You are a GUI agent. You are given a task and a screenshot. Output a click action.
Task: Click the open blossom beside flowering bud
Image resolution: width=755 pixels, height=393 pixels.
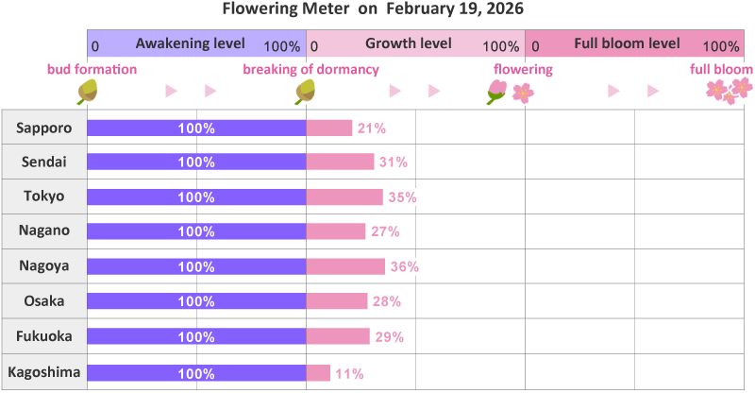522,92
